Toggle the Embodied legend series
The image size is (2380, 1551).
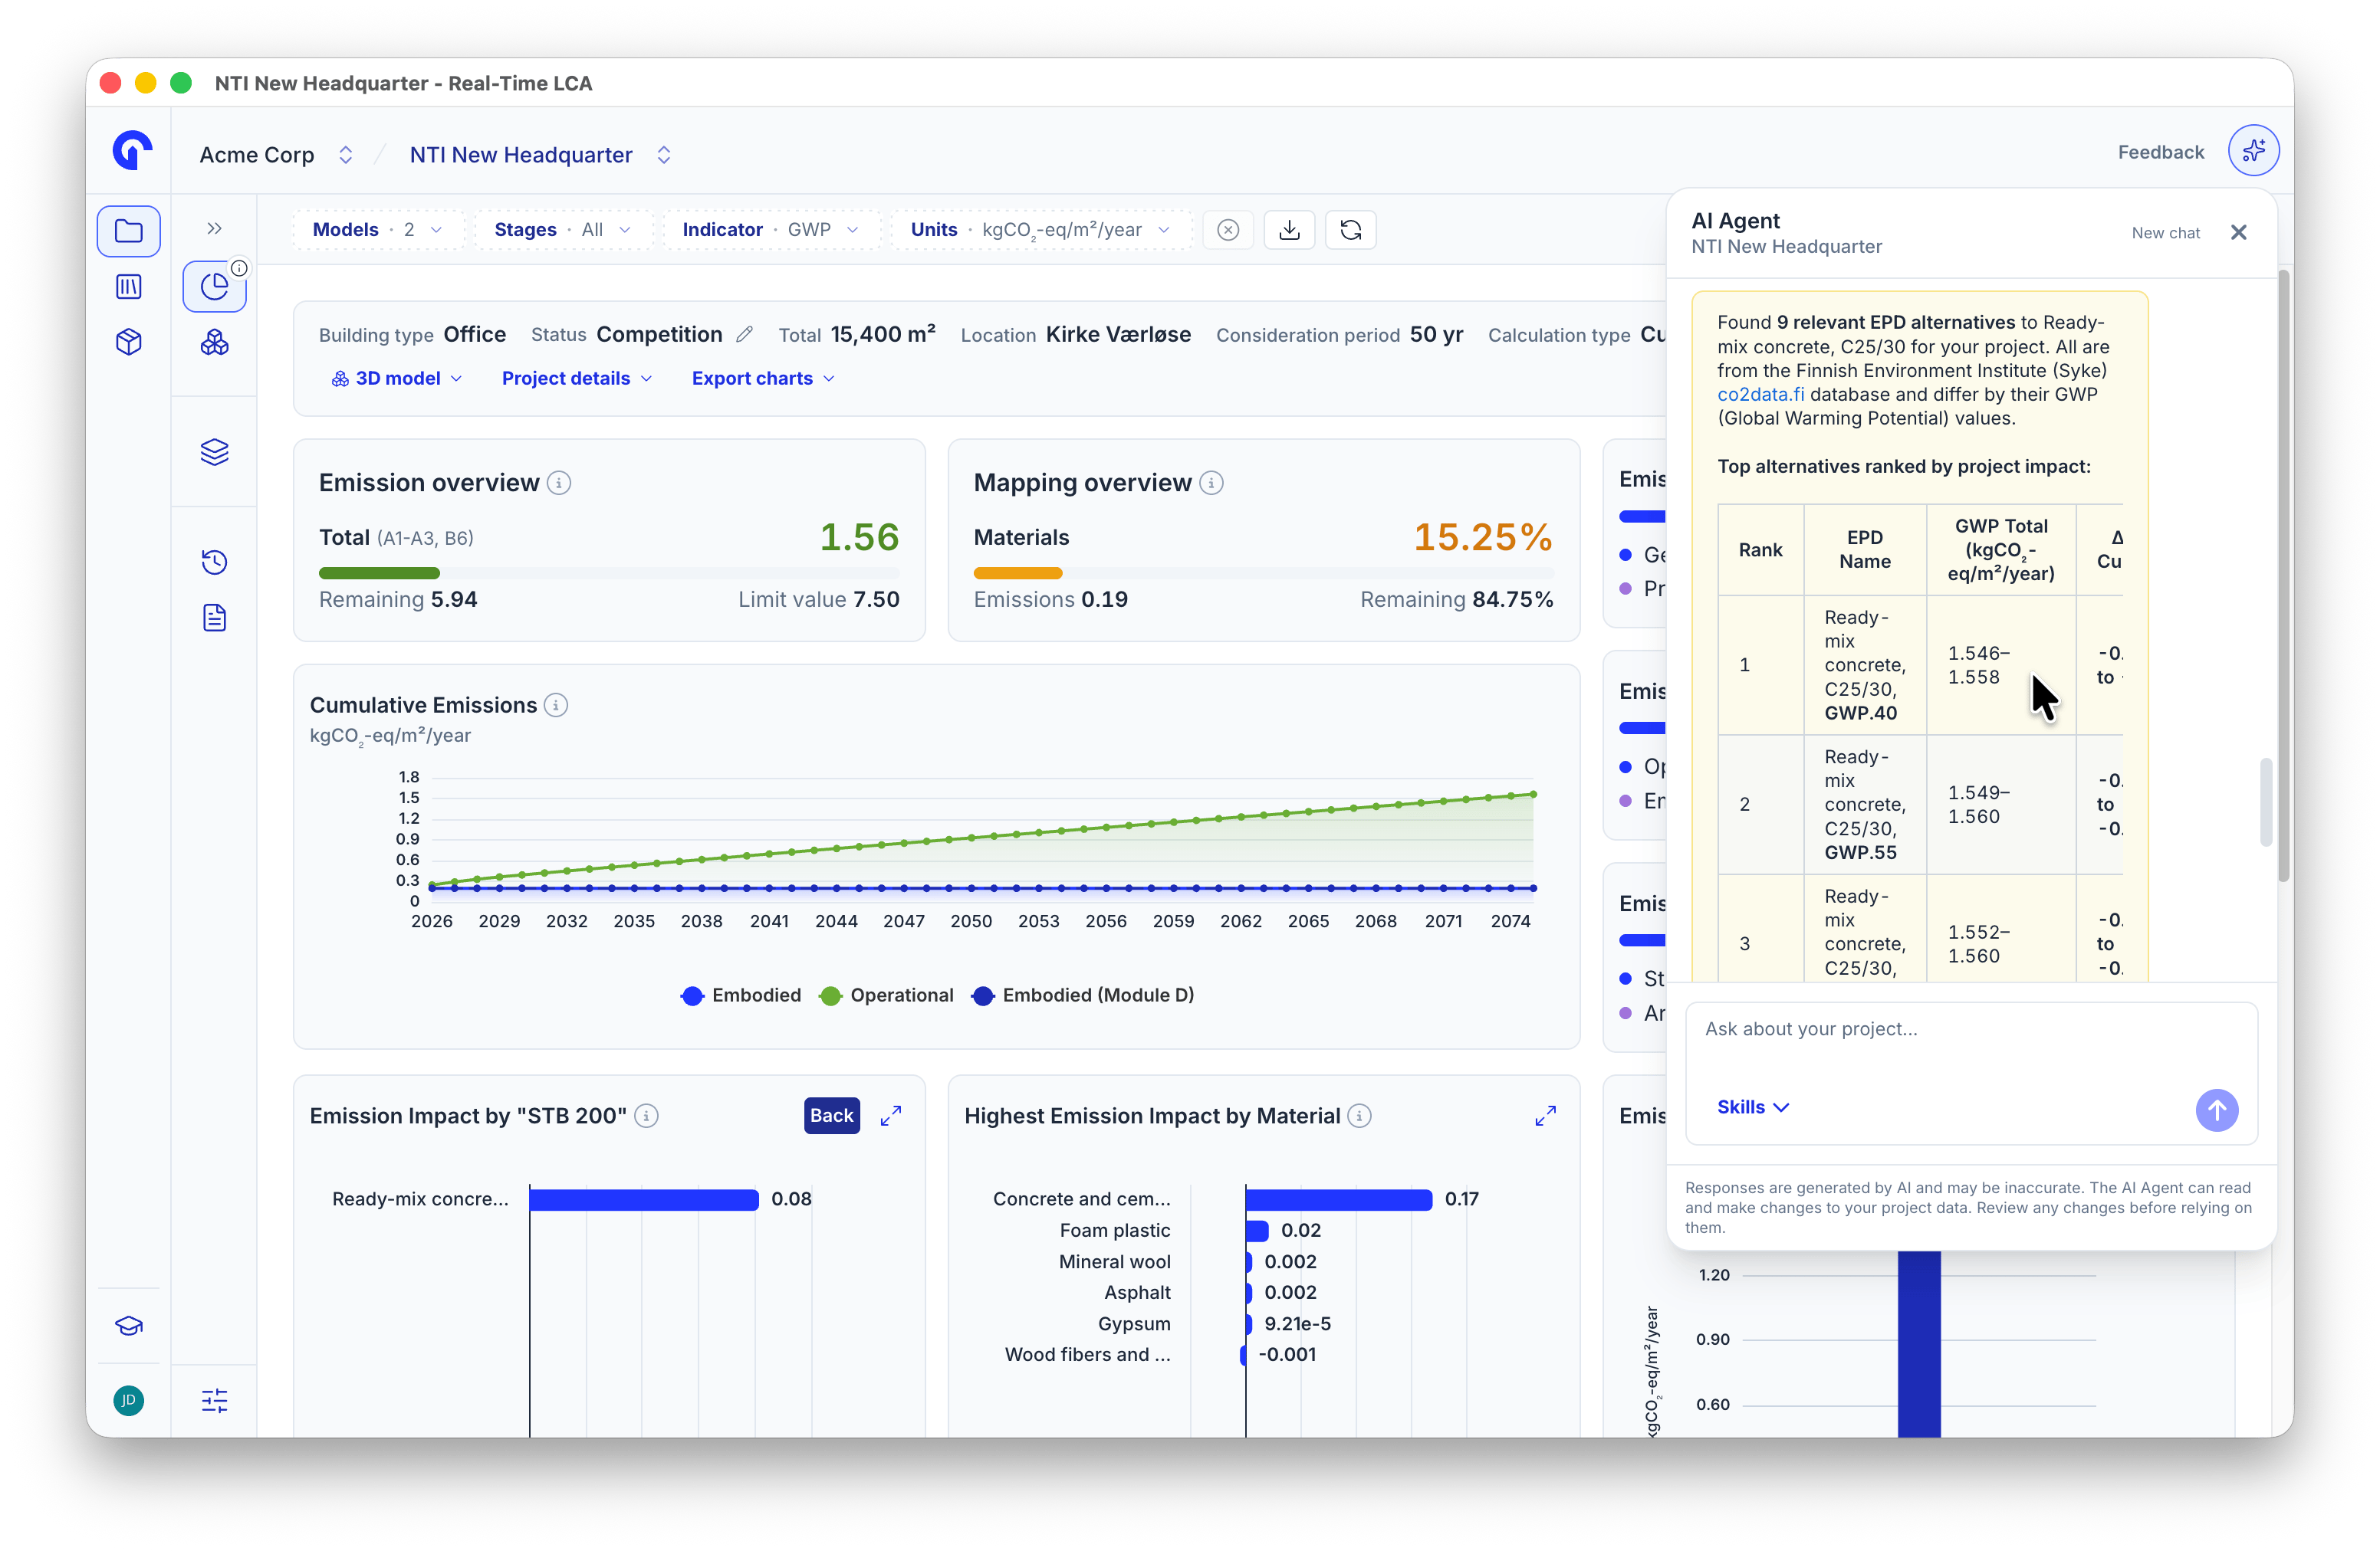[x=741, y=995]
